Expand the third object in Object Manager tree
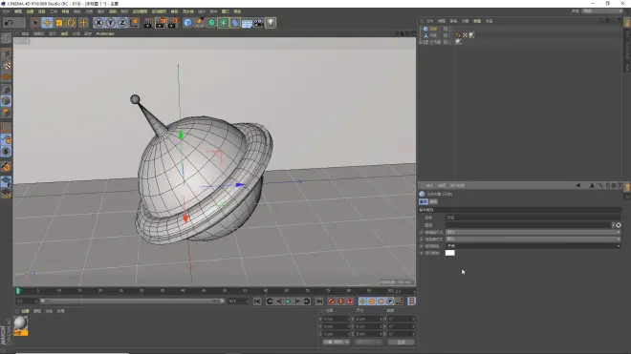Image resolution: width=631 pixels, height=354 pixels. click(x=421, y=42)
